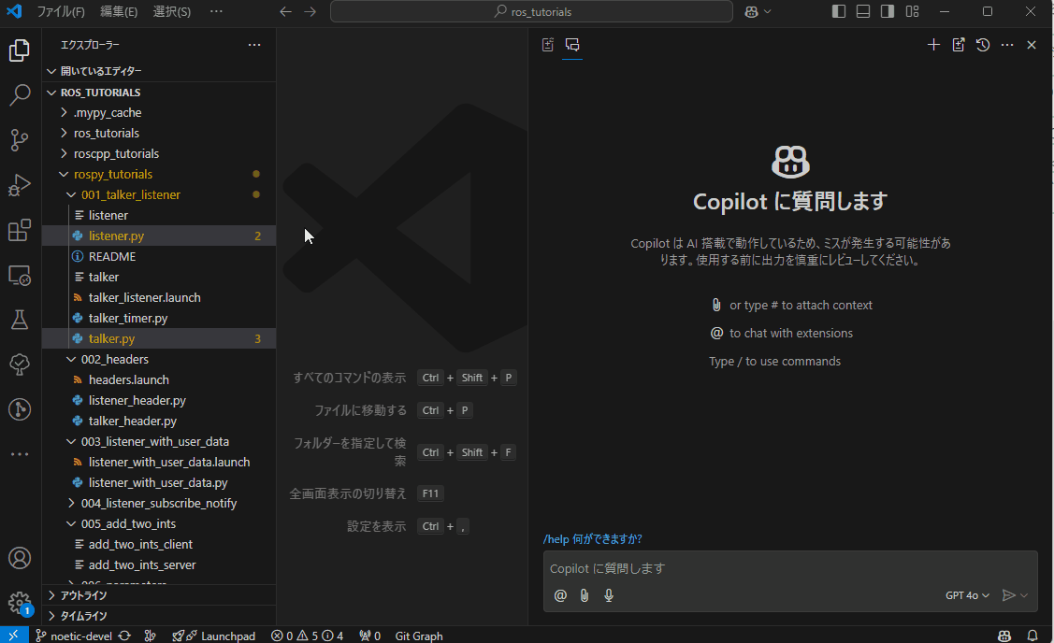Collapse the 開いているエディター section
The image size is (1054, 643).
pos(159,71)
